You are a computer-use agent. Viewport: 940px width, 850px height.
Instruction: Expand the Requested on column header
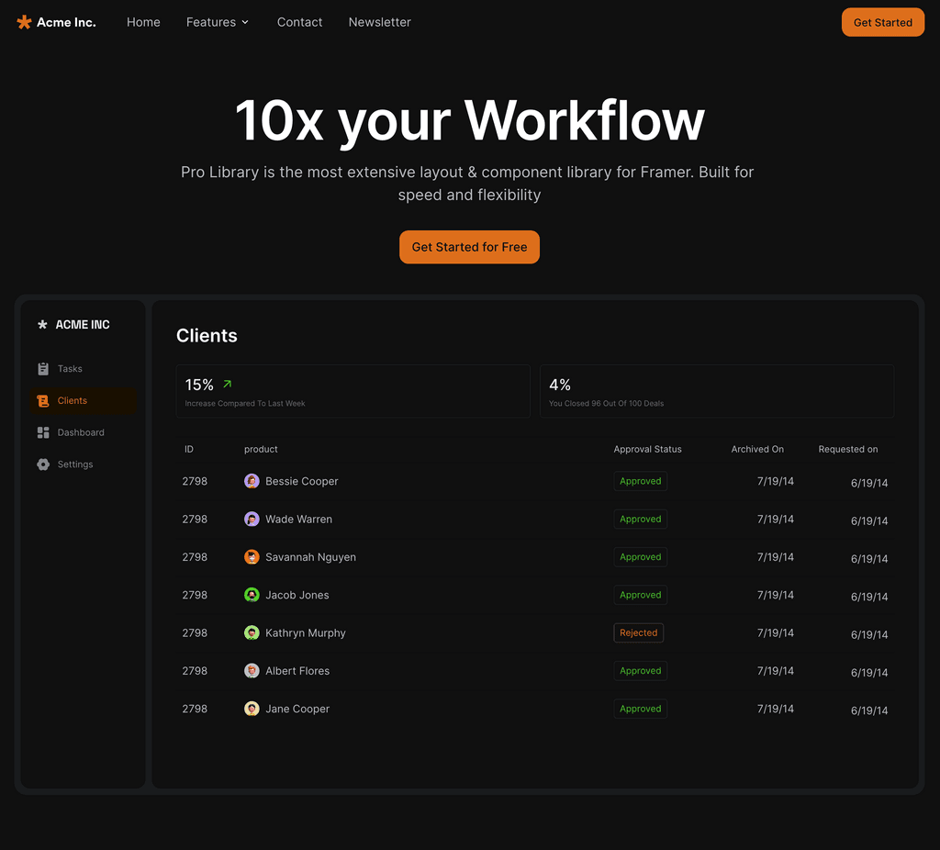pos(847,449)
